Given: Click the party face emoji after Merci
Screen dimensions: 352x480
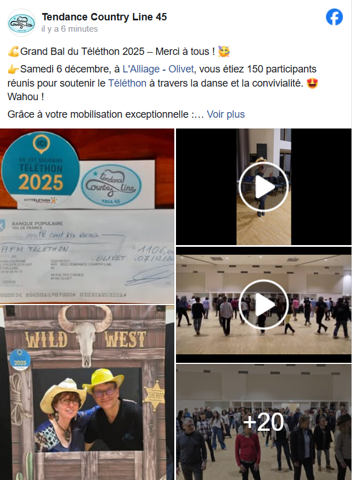Looking at the screenshot, I should coord(224,52).
